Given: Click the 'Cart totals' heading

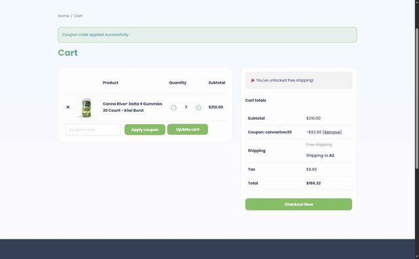Looking at the screenshot, I should 255,100.
